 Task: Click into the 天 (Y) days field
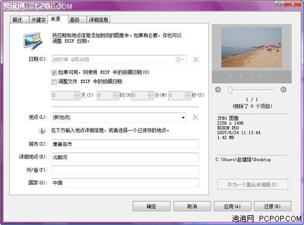(63, 95)
